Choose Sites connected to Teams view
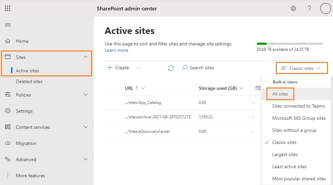Image resolution: width=333 pixels, height=185 pixels. click(296, 106)
